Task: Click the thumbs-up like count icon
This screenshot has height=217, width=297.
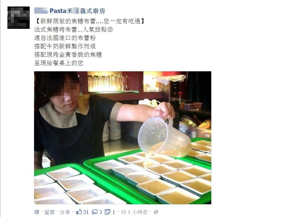Action: pyautogui.click(x=79, y=212)
